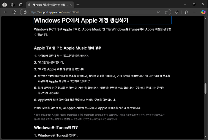Open the tab actions menu icon

[21, 5]
